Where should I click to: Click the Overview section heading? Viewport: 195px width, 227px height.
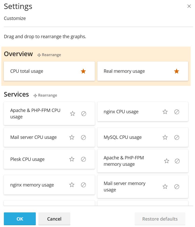[18, 54]
